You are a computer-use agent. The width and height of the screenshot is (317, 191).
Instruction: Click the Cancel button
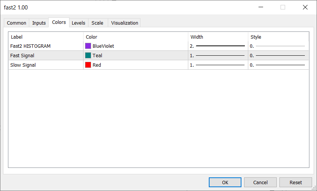[260, 182]
